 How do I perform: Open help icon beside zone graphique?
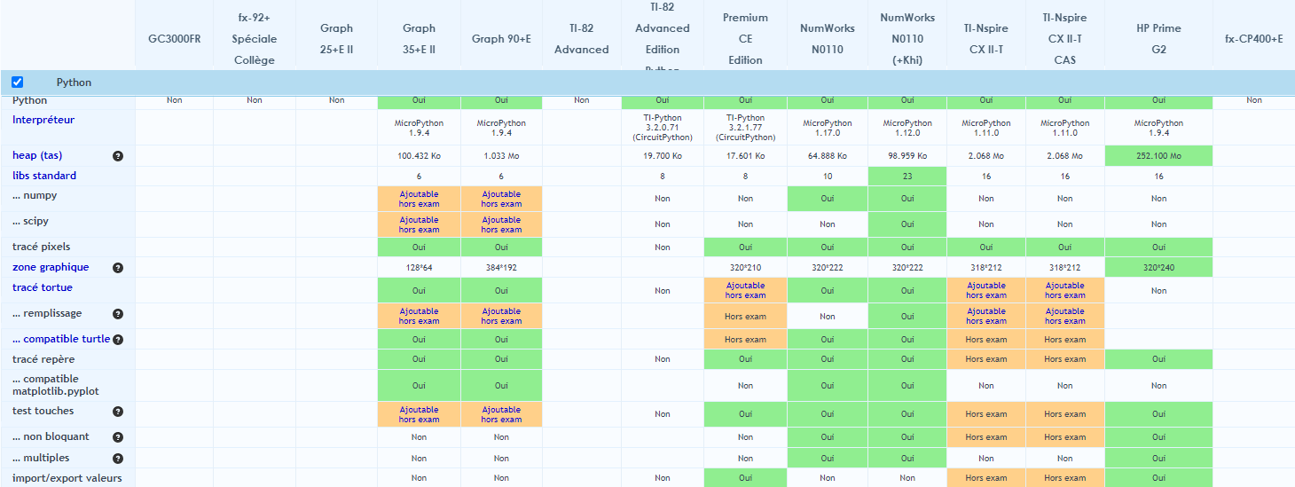point(118,268)
